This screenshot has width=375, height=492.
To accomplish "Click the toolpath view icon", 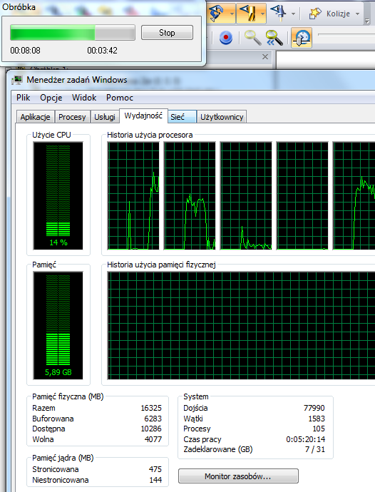I will tap(217, 13).
